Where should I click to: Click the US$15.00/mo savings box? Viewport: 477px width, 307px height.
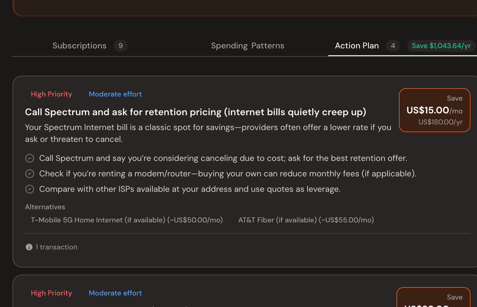click(x=434, y=110)
